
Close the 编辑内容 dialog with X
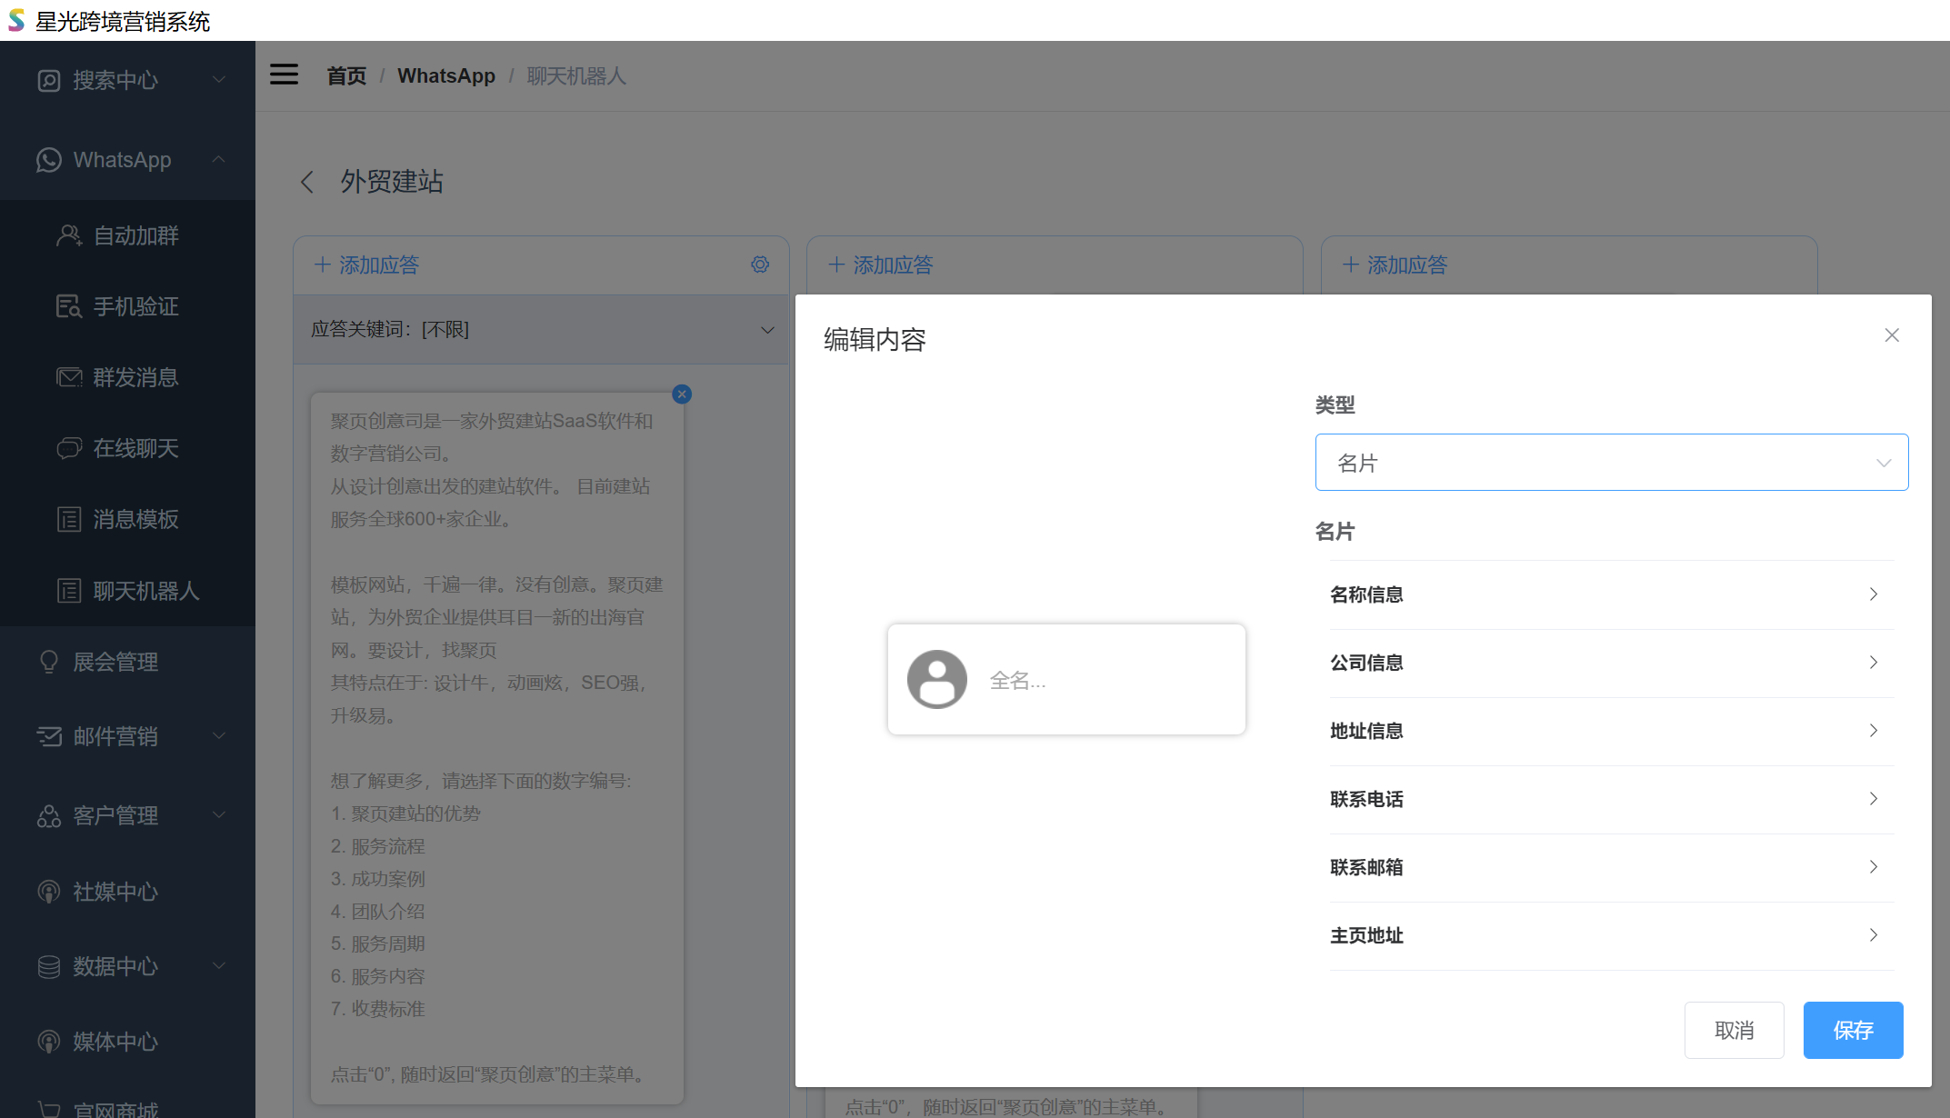1892,335
